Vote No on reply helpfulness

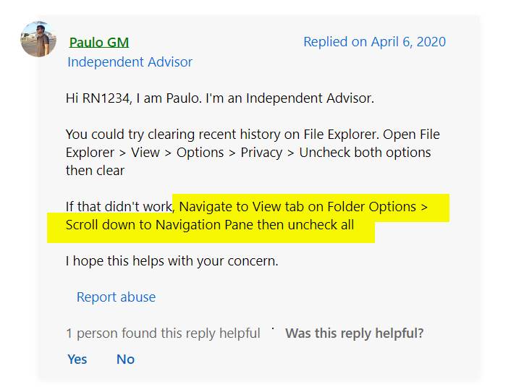pos(125,359)
